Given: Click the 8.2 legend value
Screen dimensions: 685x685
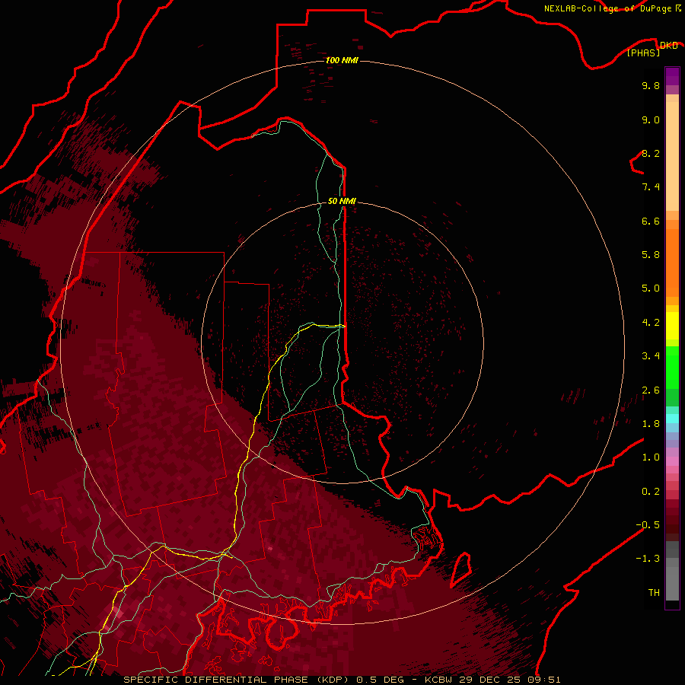Looking at the screenshot, I should (x=651, y=153).
